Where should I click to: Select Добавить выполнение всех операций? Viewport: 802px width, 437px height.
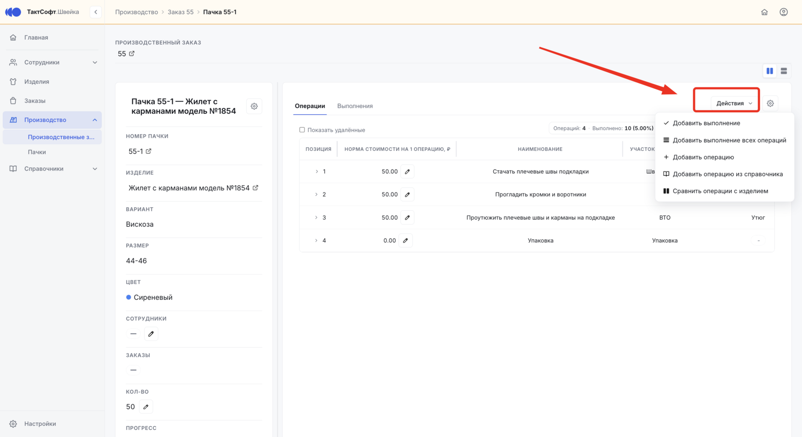pos(725,140)
